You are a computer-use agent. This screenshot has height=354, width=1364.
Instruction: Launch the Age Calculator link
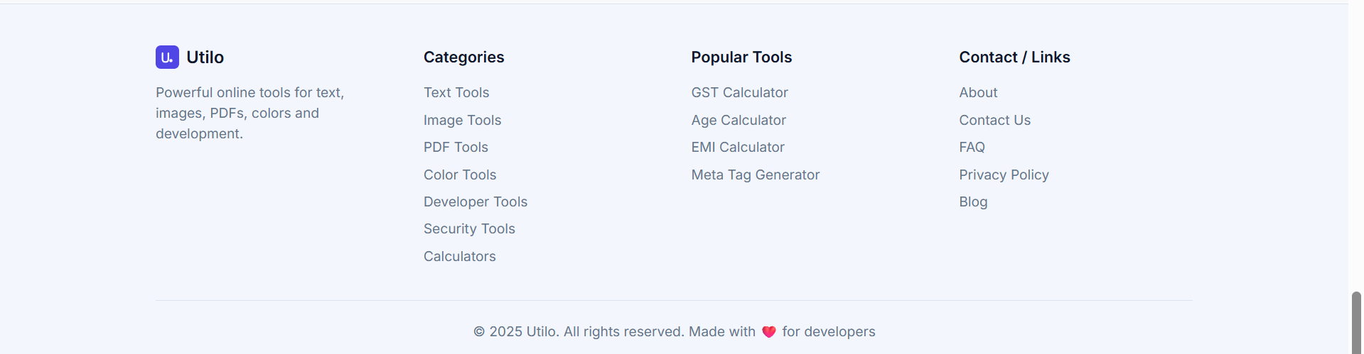[739, 121]
